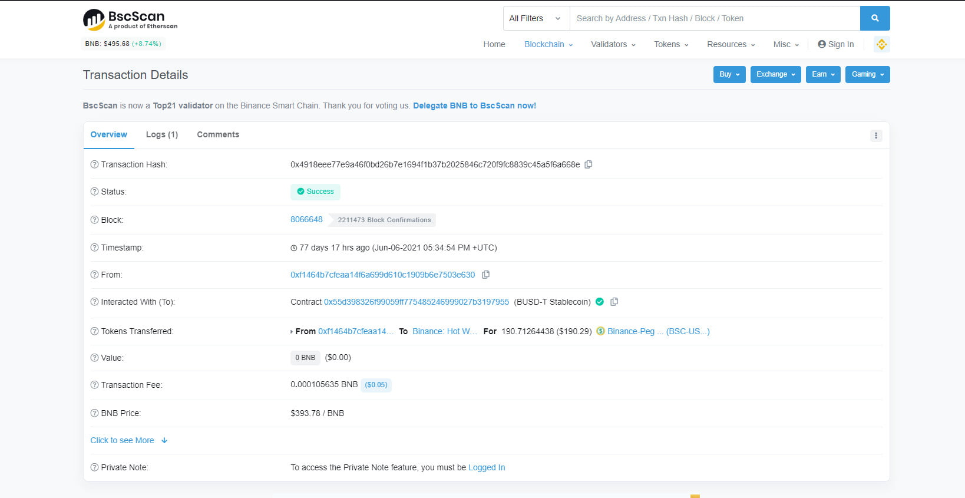The image size is (965, 498).
Task: Open the Gaming dropdown button
Action: [x=867, y=74]
